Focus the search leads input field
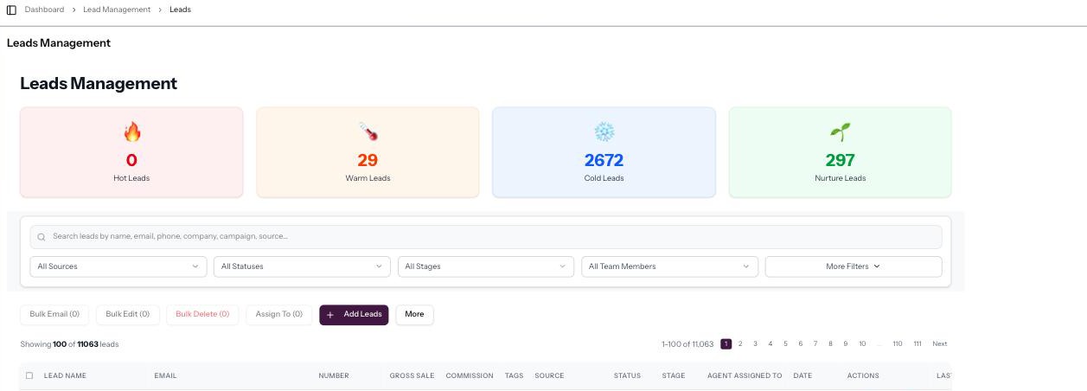This screenshot has height=391, width=1087. [x=486, y=237]
